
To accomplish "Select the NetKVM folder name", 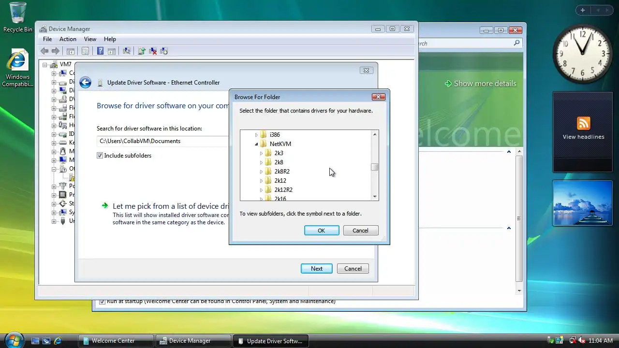I will click(x=280, y=144).
